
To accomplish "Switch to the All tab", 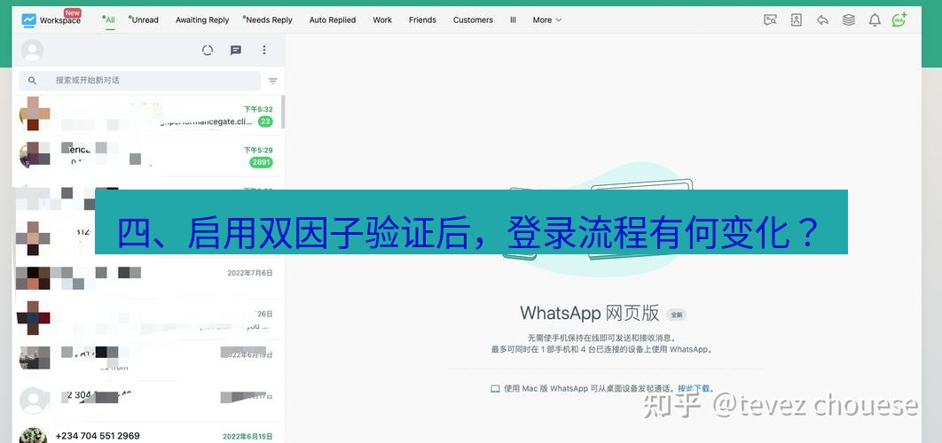I will pyautogui.click(x=109, y=19).
